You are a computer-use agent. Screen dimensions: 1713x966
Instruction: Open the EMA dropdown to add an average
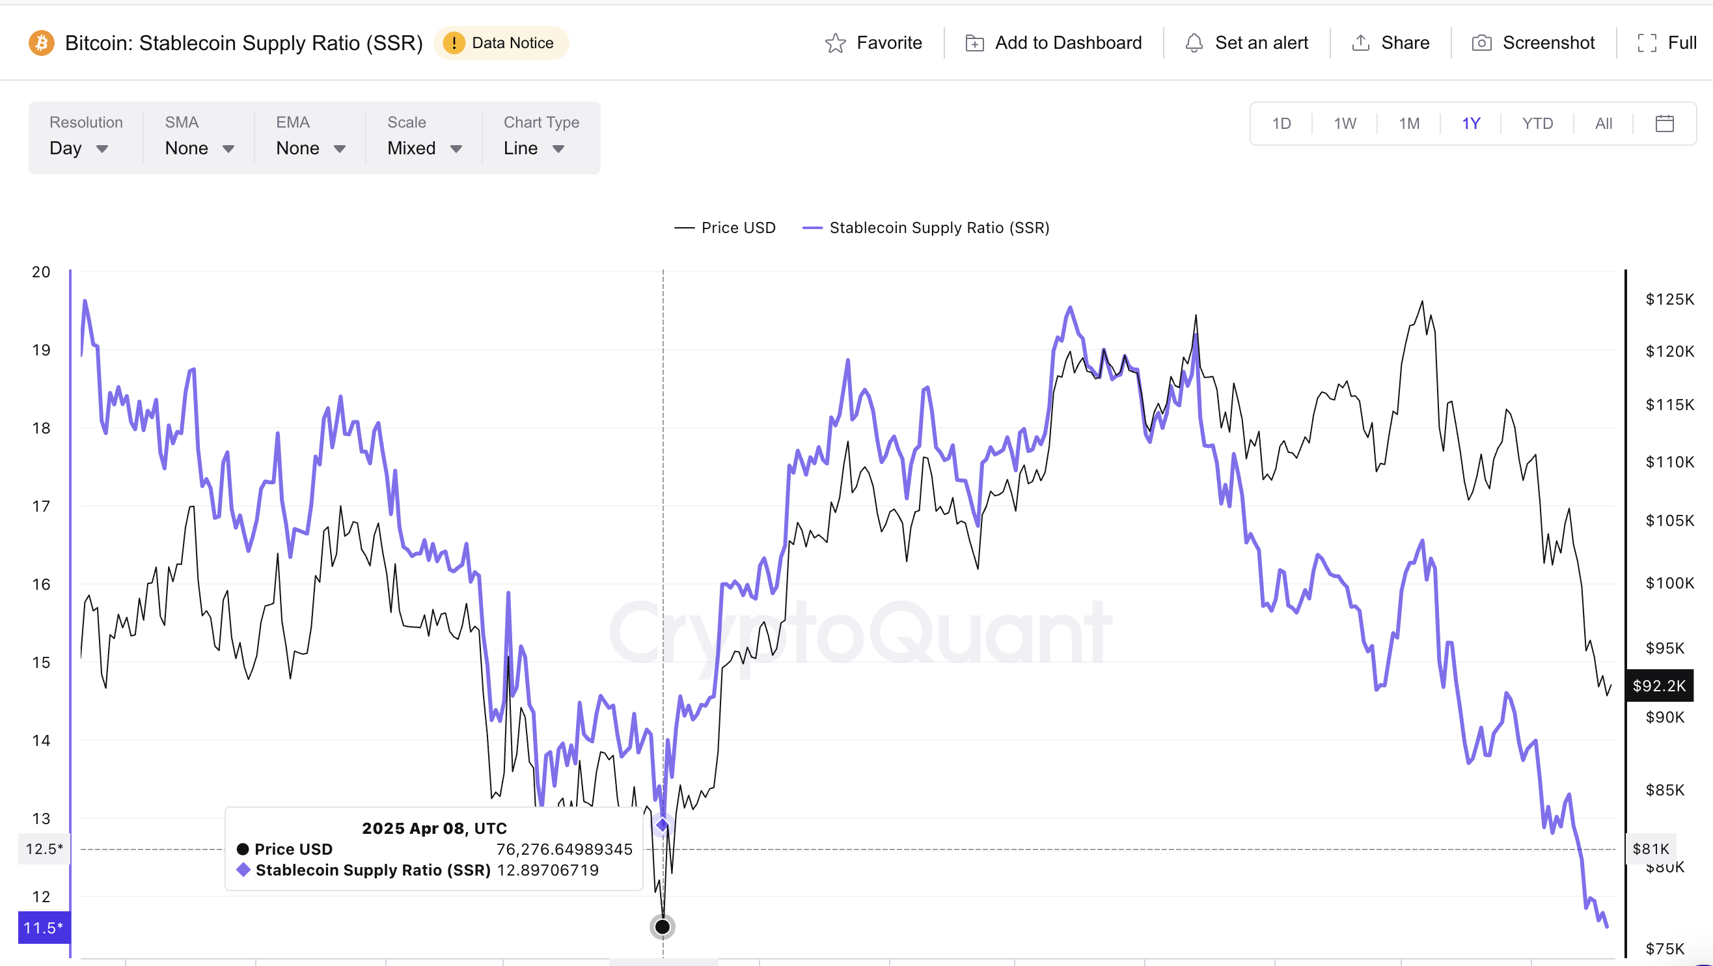308,148
